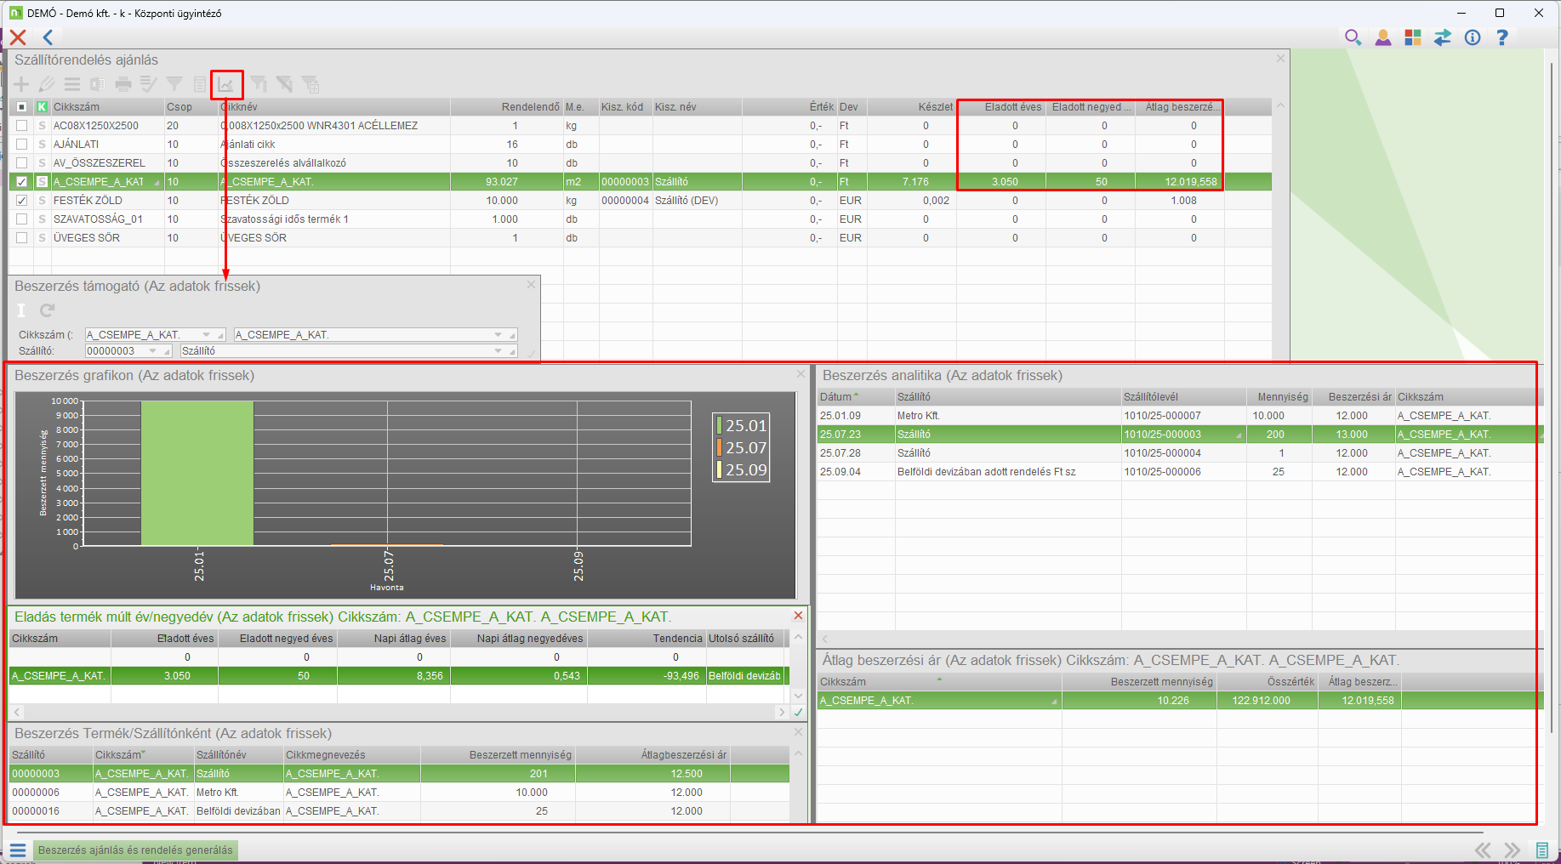Image resolution: width=1561 pixels, height=864 pixels.
Task: Open the colored tiles module menu
Action: point(1413,37)
